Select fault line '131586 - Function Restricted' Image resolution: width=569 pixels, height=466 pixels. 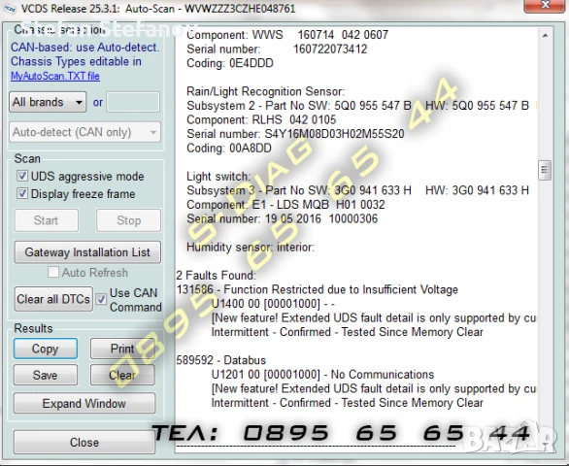(x=318, y=289)
